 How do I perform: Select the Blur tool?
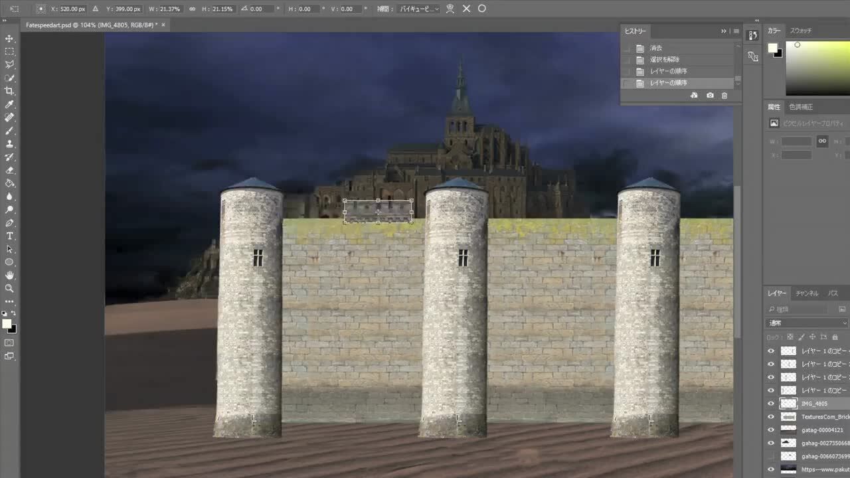pyautogui.click(x=9, y=197)
